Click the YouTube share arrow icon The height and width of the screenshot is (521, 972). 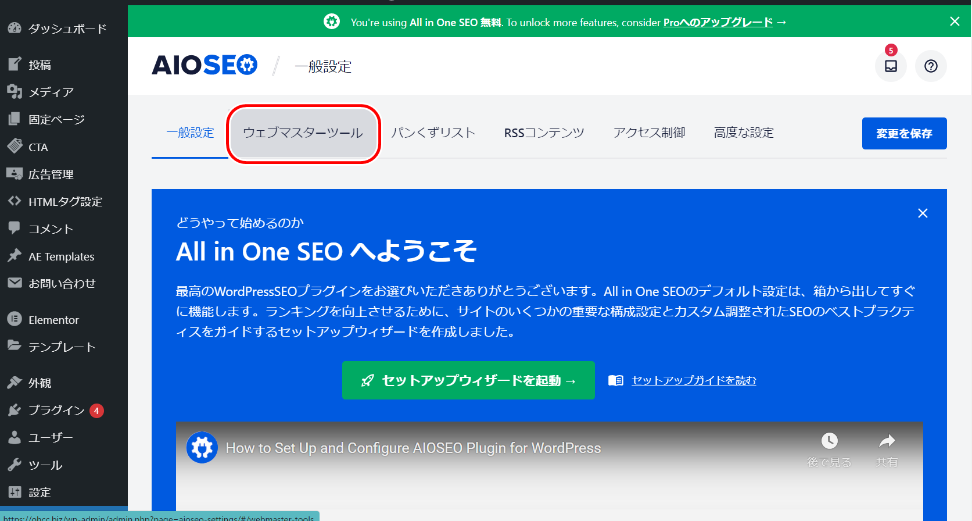click(887, 441)
